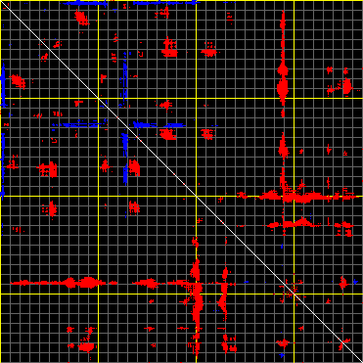The height and width of the screenshot is (363, 363).
Task: Click the yellow line crossing nearest the top-left corner
Action: 98,98
